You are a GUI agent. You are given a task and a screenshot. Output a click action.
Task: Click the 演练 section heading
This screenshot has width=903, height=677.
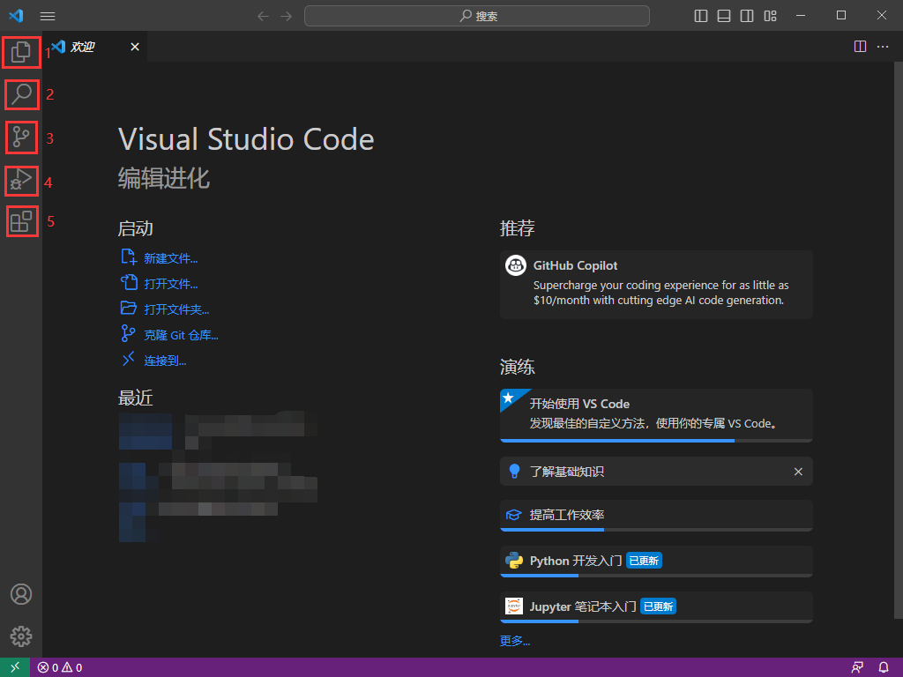pos(517,367)
